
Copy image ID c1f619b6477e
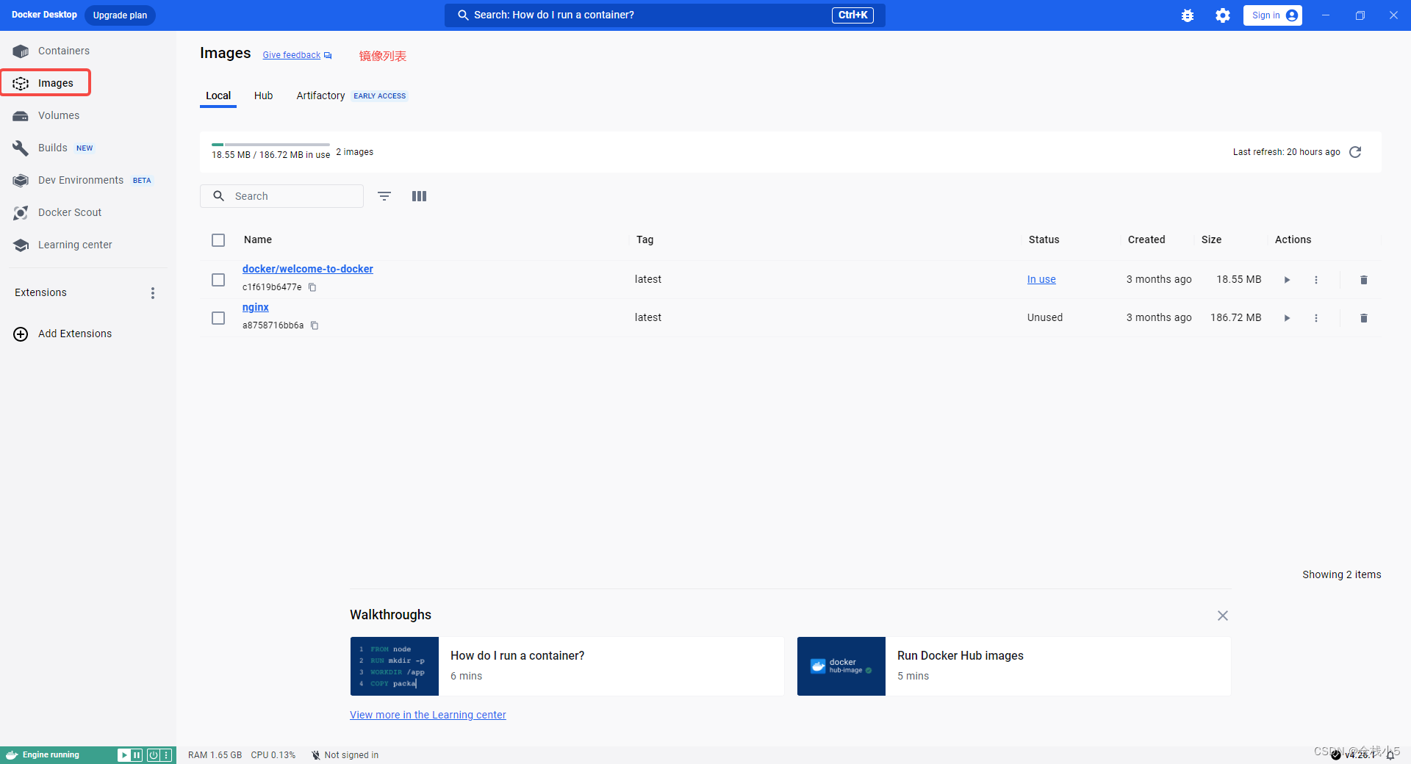coord(312,287)
